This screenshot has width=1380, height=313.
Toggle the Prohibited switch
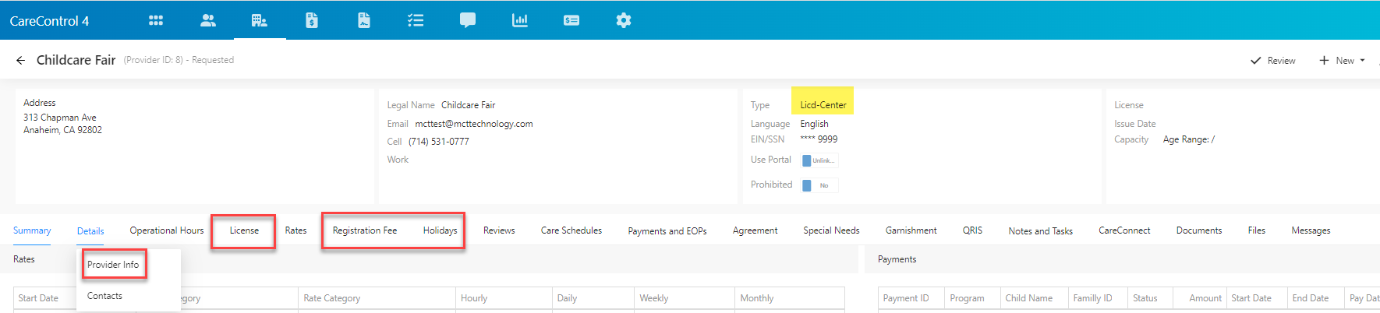click(x=820, y=185)
